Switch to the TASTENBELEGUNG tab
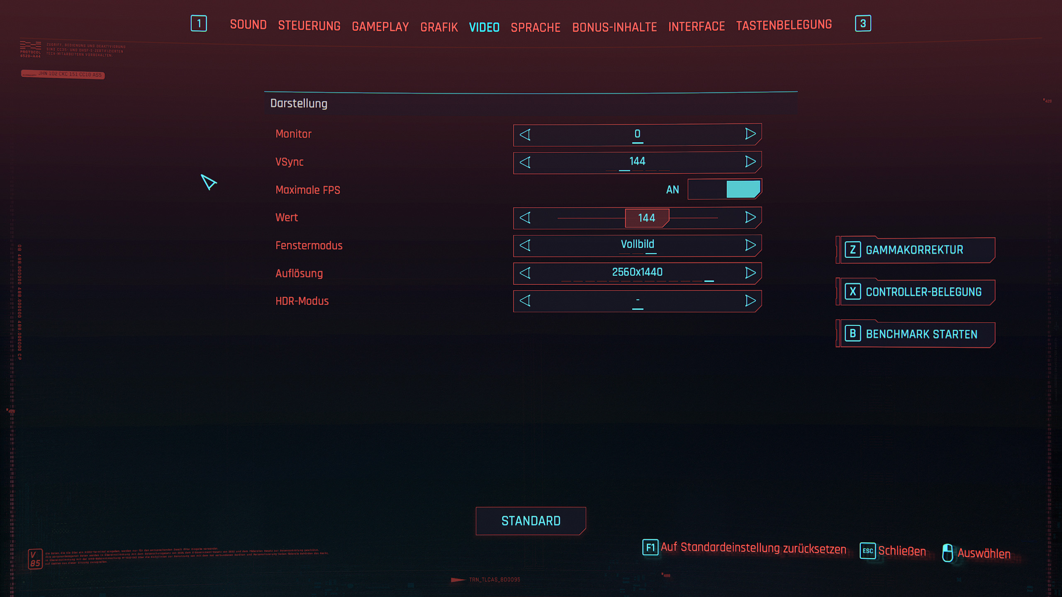 pyautogui.click(x=784, y=25)
